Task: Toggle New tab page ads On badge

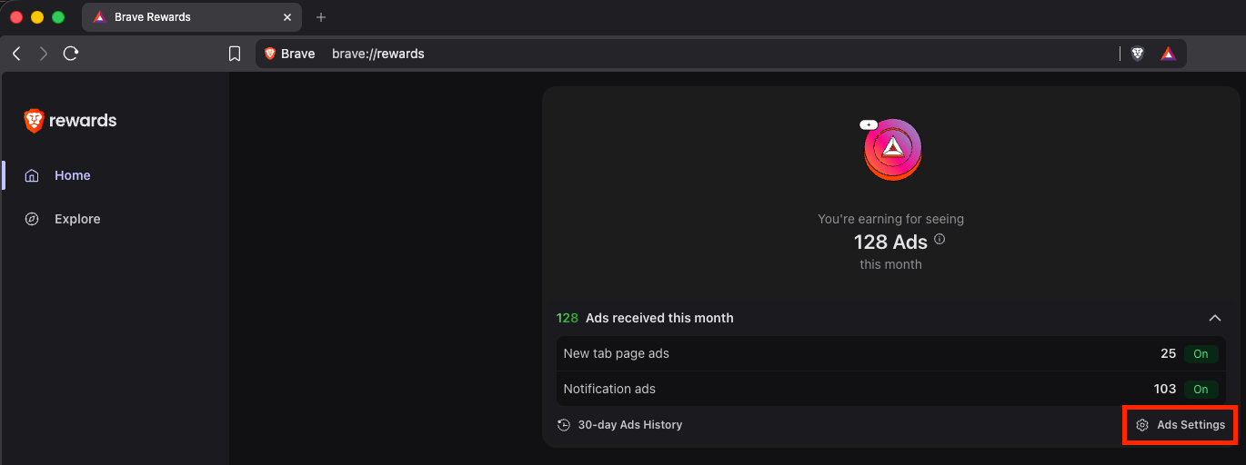Action: (1201, 354)
